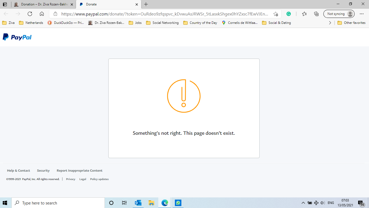The image size is (369, 208).
Task: Open the Security footer link
Action: (x=43, y=171)
